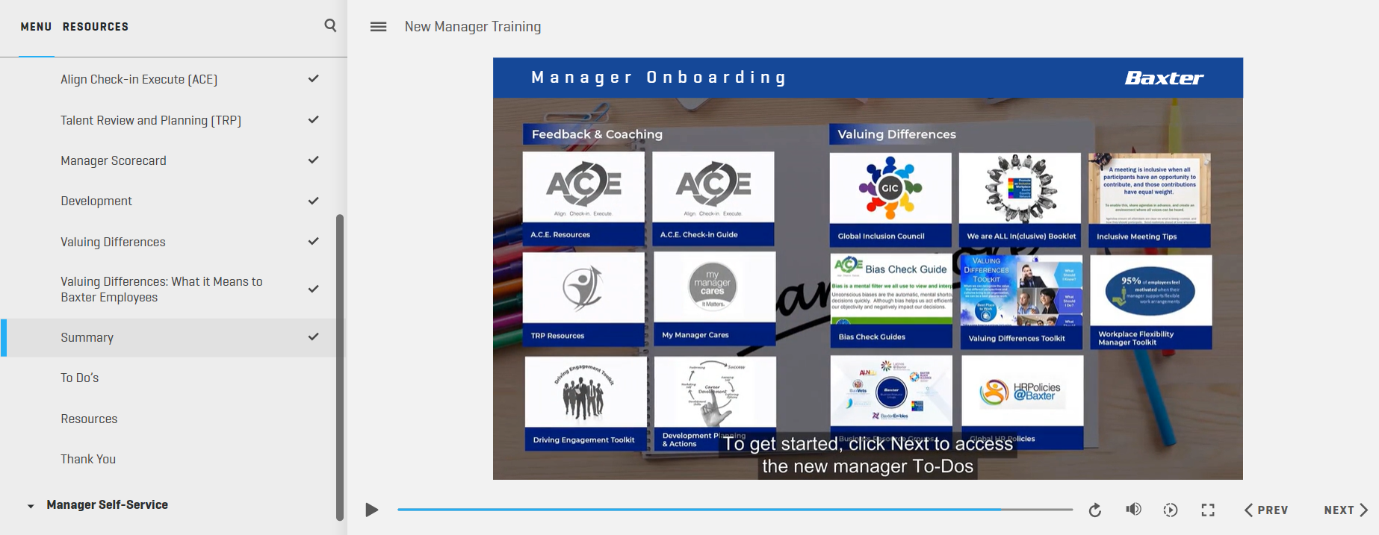Screen dimensions: 1379x535
Task: Collapse the Manager Self-Service section
Action: [x=31, y=506]
